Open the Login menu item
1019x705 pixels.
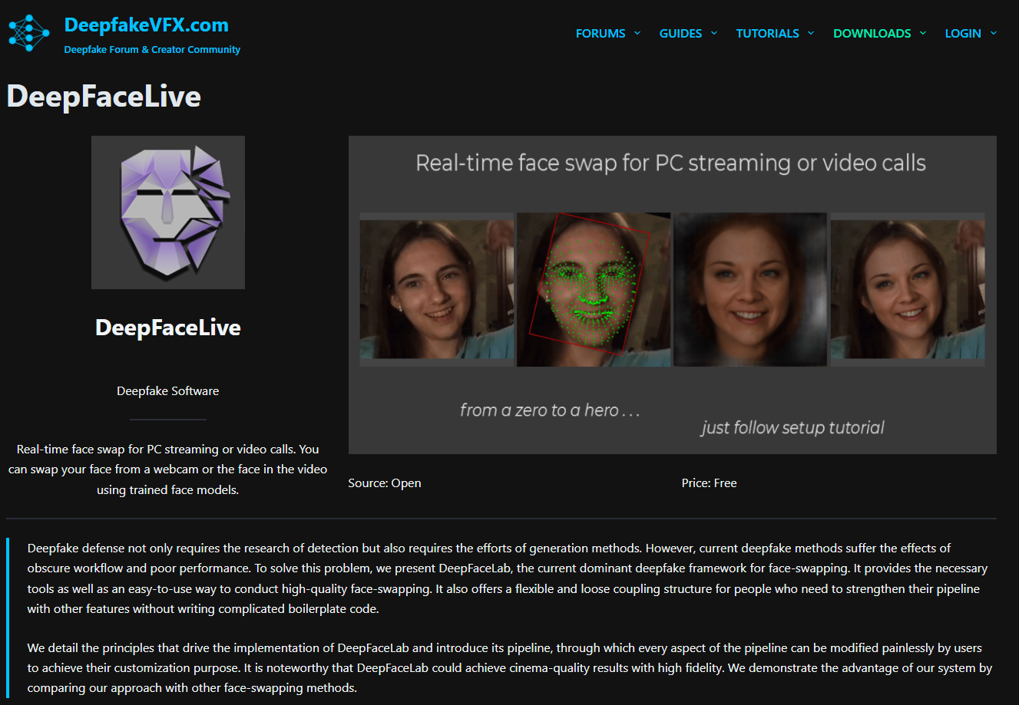point(963,34)
